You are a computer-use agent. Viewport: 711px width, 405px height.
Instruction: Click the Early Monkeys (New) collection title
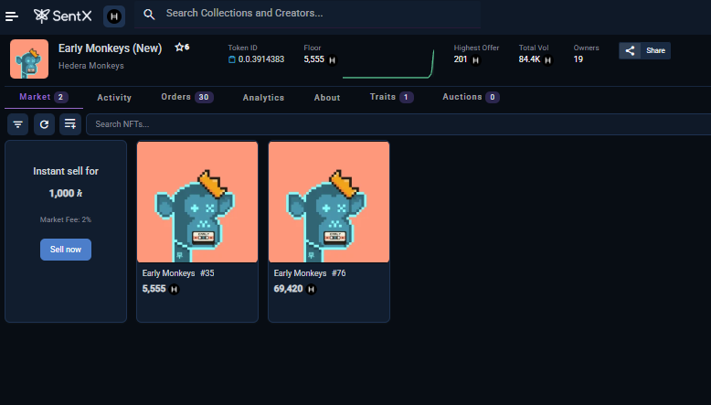point(111,48)
